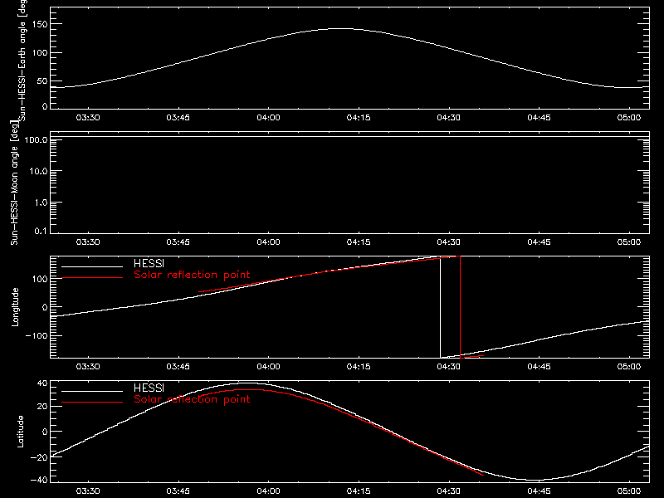
Task: Click the 150 tick label on Earth angle plot
Action: click(39, 24)
